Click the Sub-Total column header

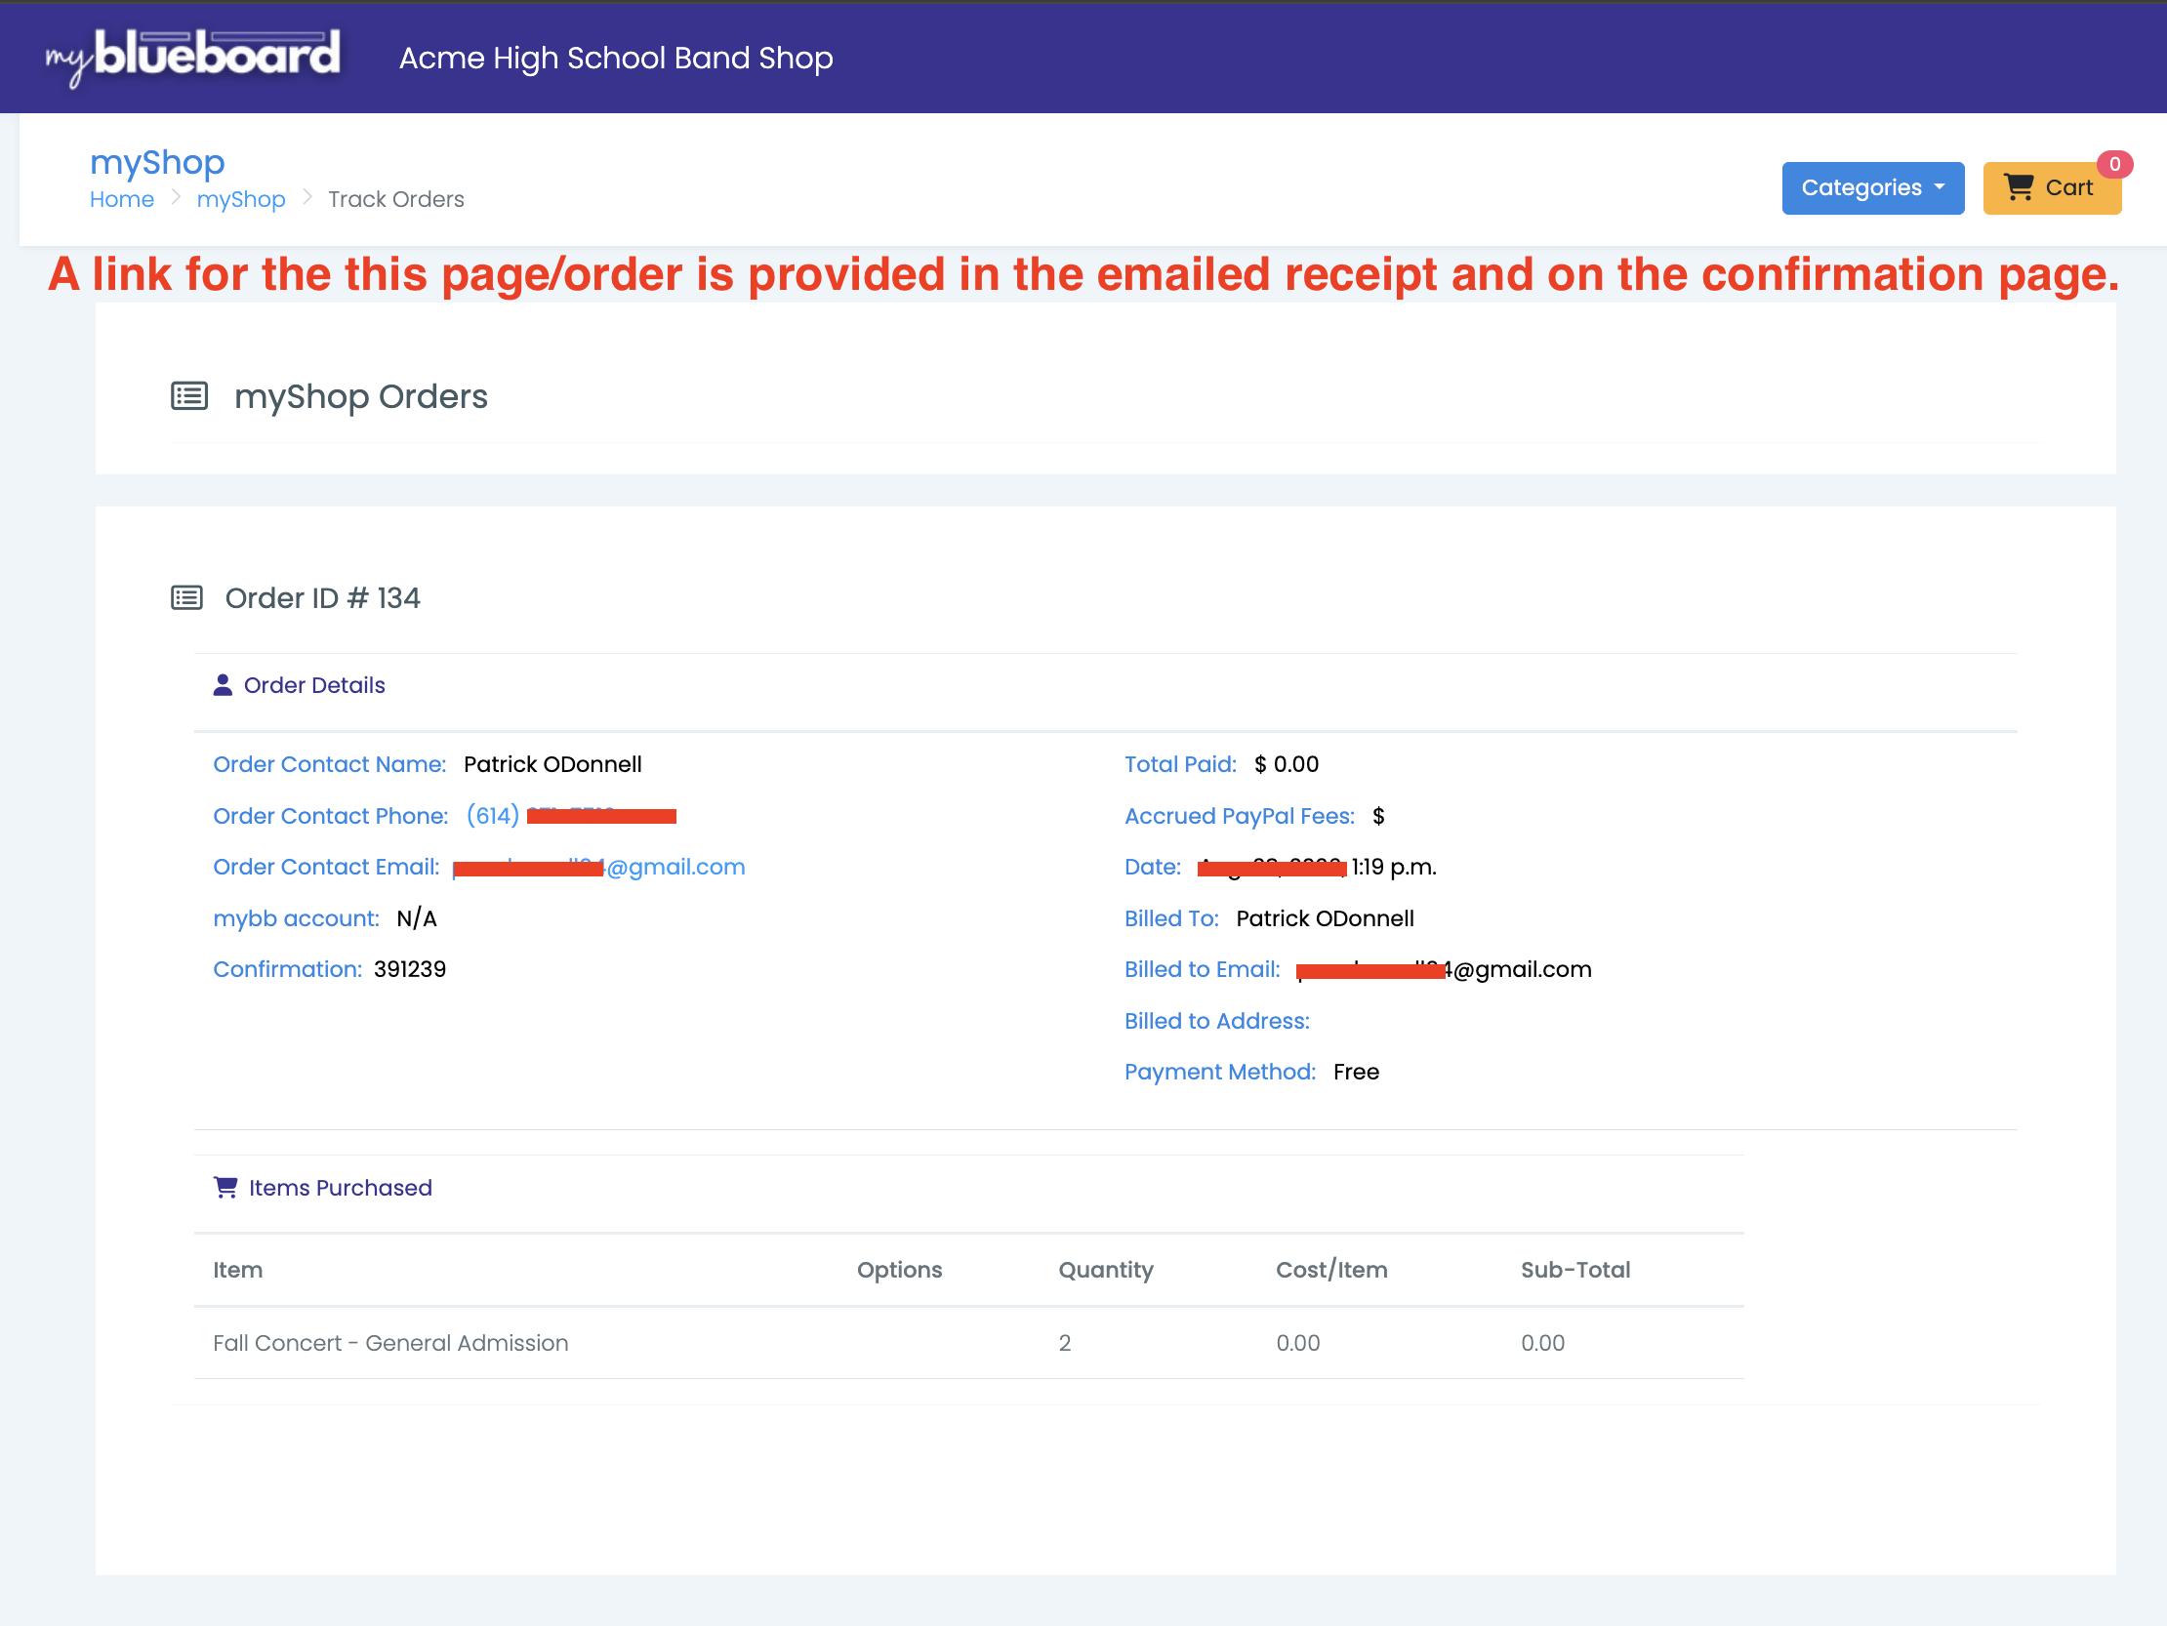tap(1575, 1270)
